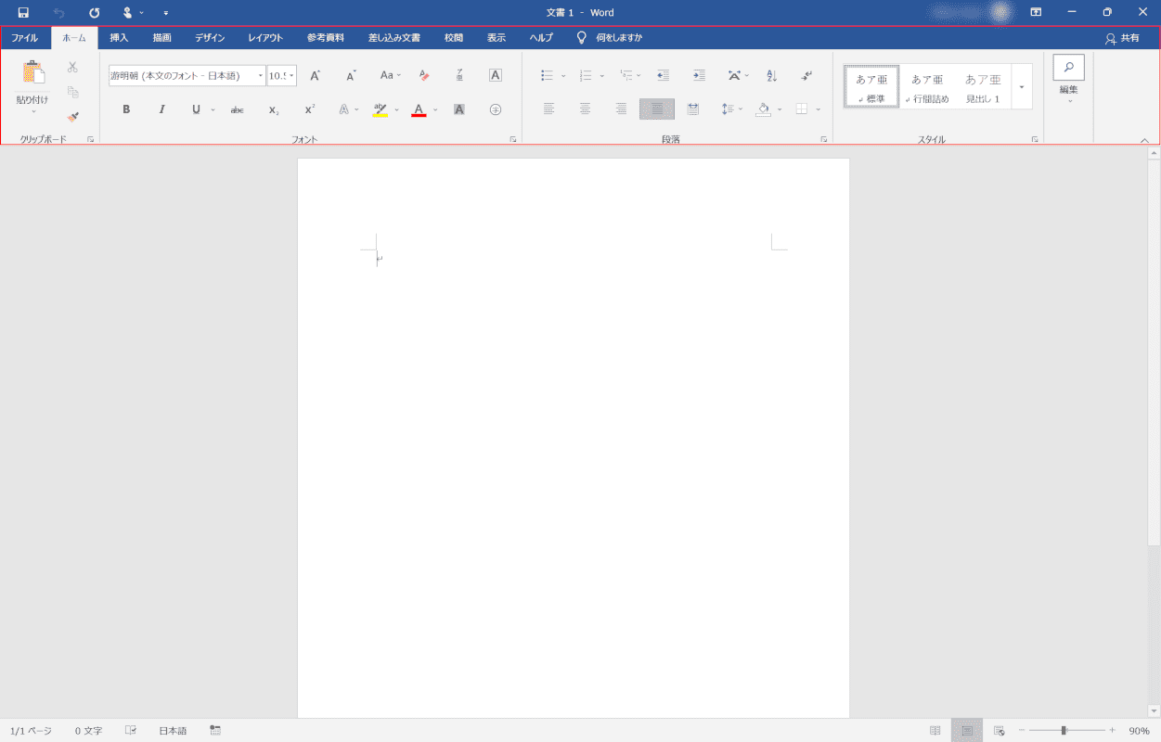Viewport: 1161px width, 742px height.
Task: Open the font color red A swatch
Action: [x=419, y=109]
